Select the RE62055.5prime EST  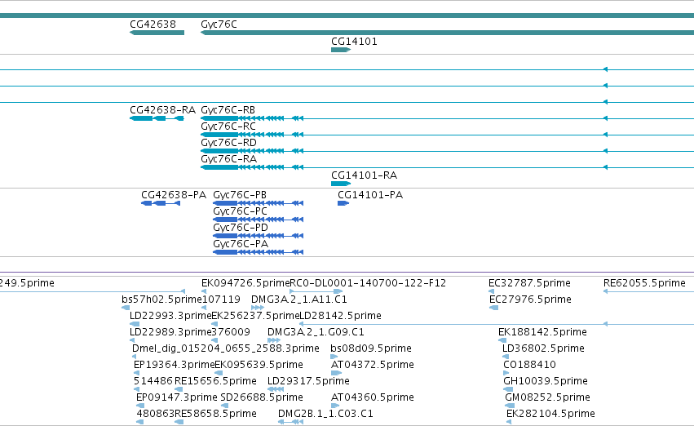pos(649,291)
